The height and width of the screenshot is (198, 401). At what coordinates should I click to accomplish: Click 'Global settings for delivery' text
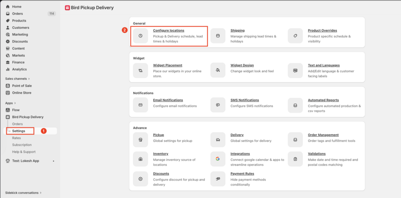251,141
